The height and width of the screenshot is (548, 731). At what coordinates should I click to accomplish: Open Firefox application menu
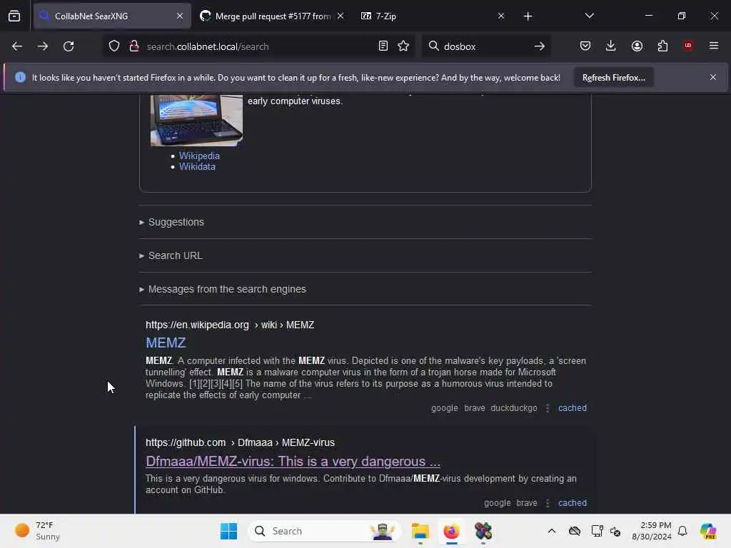(713, 46)
